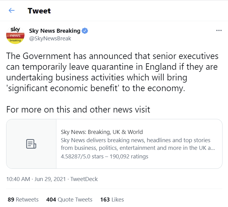Open the tweet's three-dot more menu

point(219,31)
